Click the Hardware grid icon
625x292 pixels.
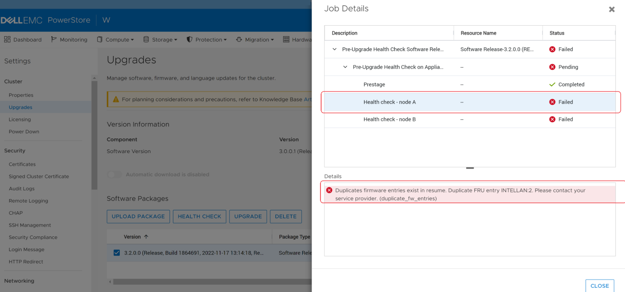pos(286,39)
